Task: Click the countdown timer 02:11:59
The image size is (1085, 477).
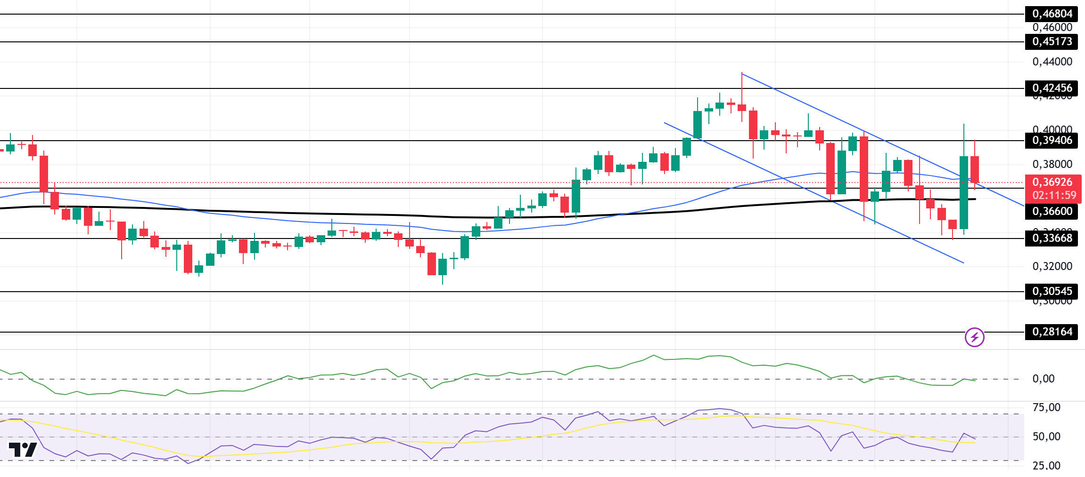Action: point(1054,196)
